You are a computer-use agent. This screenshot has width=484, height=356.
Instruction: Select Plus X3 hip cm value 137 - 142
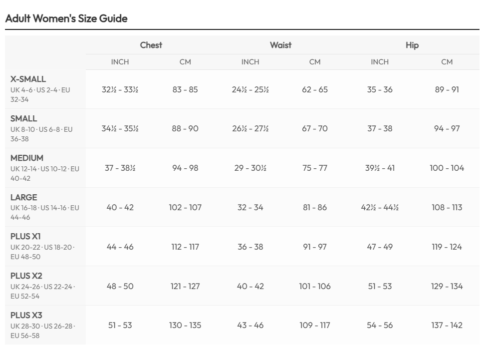click(447, 326)
